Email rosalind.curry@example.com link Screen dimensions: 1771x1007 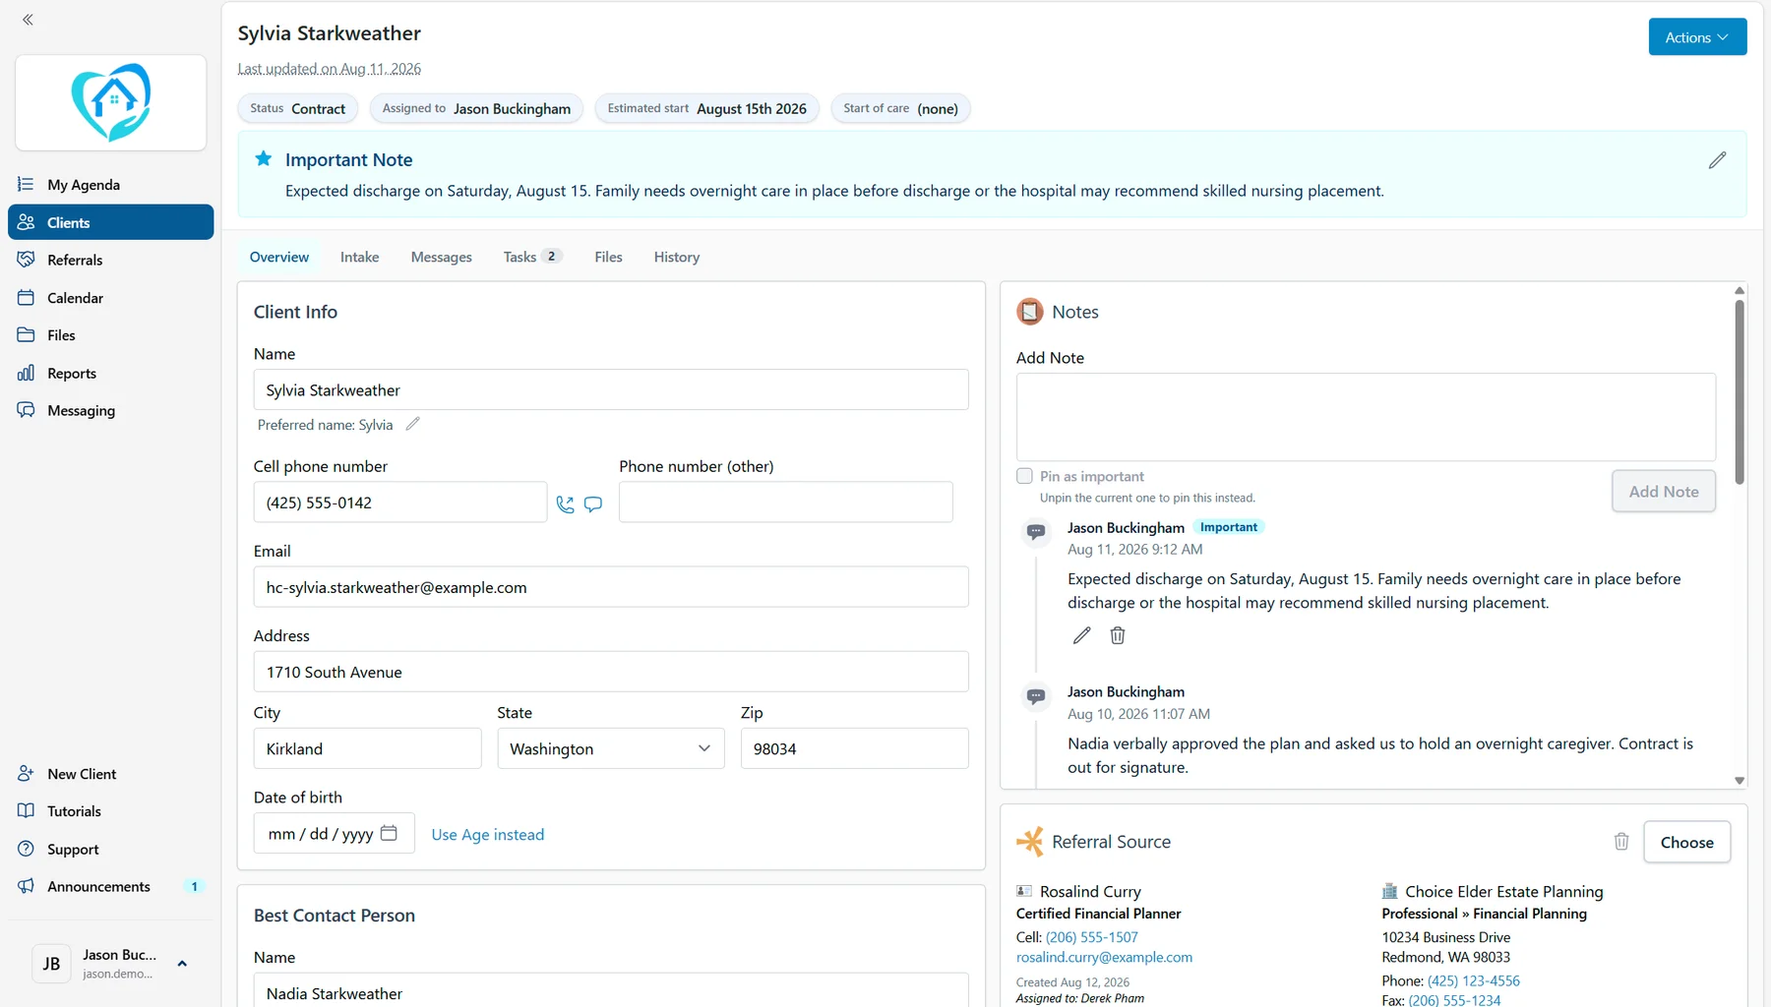[x=1104, y=957]
